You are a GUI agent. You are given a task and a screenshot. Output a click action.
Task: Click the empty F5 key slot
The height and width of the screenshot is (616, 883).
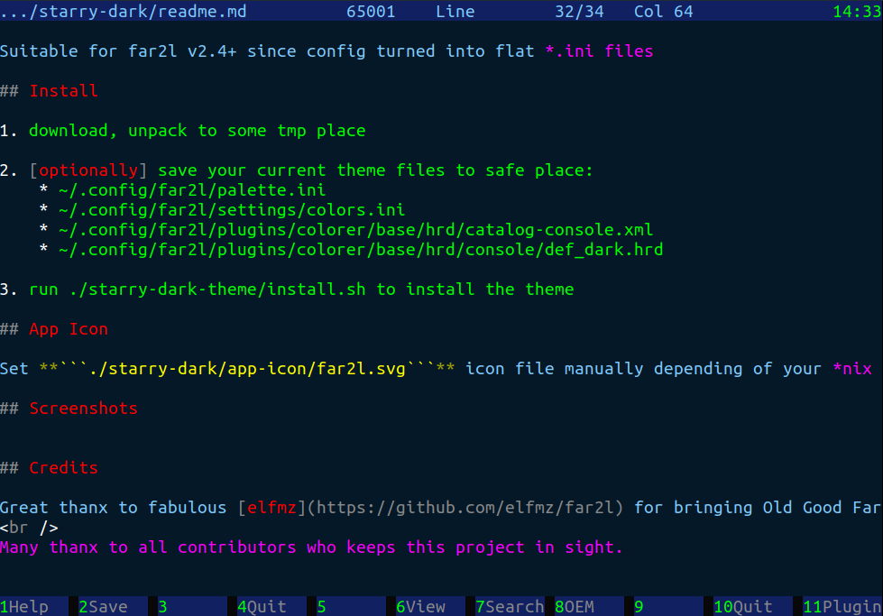pos(352,606)
